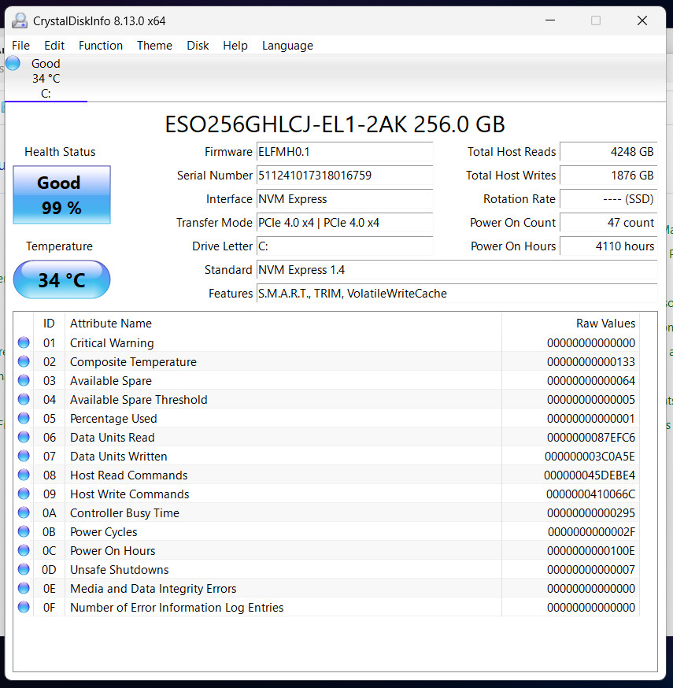Open the Theme menu
Image resolution: width=673 pixels, height=688 pixels.
tap(154, 46)
